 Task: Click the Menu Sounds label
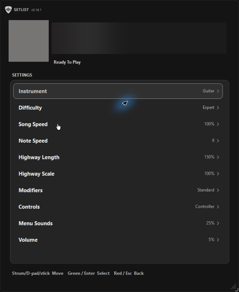36,223
